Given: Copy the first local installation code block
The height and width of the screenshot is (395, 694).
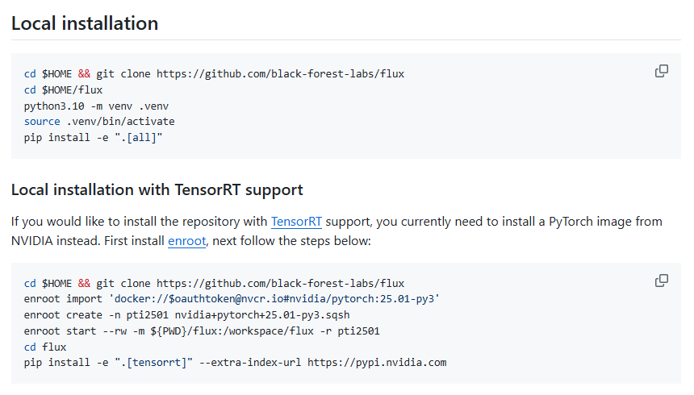Looking at the screenshot, I should point(661,71).
